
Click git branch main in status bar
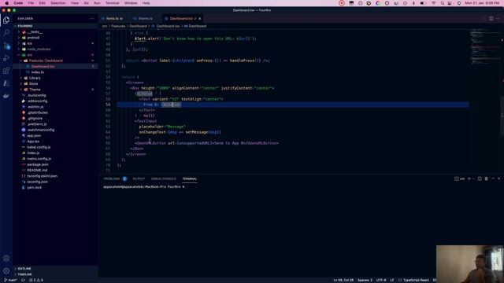pyautogui.click(x=10, y=280)
